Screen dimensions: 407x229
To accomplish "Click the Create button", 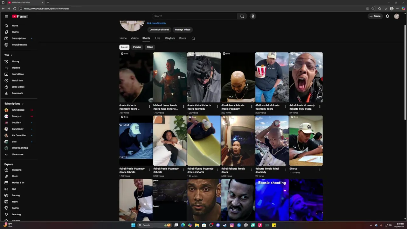I will [x=375, y=16].
